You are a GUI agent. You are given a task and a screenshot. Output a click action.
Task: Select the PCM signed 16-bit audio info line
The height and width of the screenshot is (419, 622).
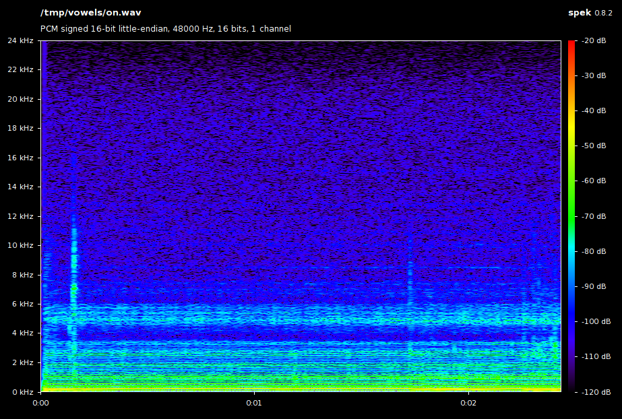pos(166,29)
